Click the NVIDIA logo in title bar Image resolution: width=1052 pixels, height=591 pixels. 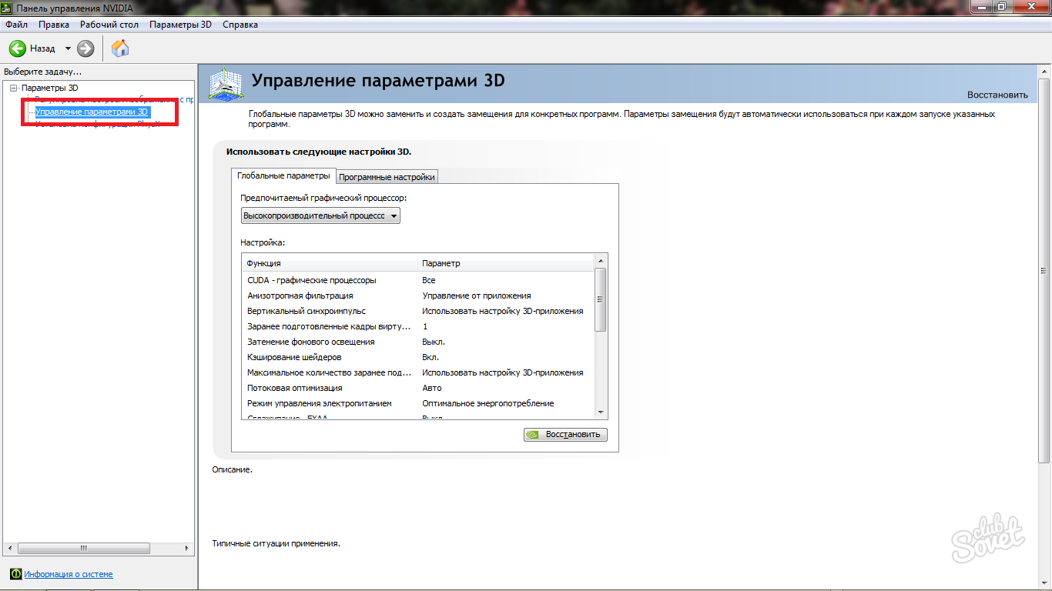7,8
